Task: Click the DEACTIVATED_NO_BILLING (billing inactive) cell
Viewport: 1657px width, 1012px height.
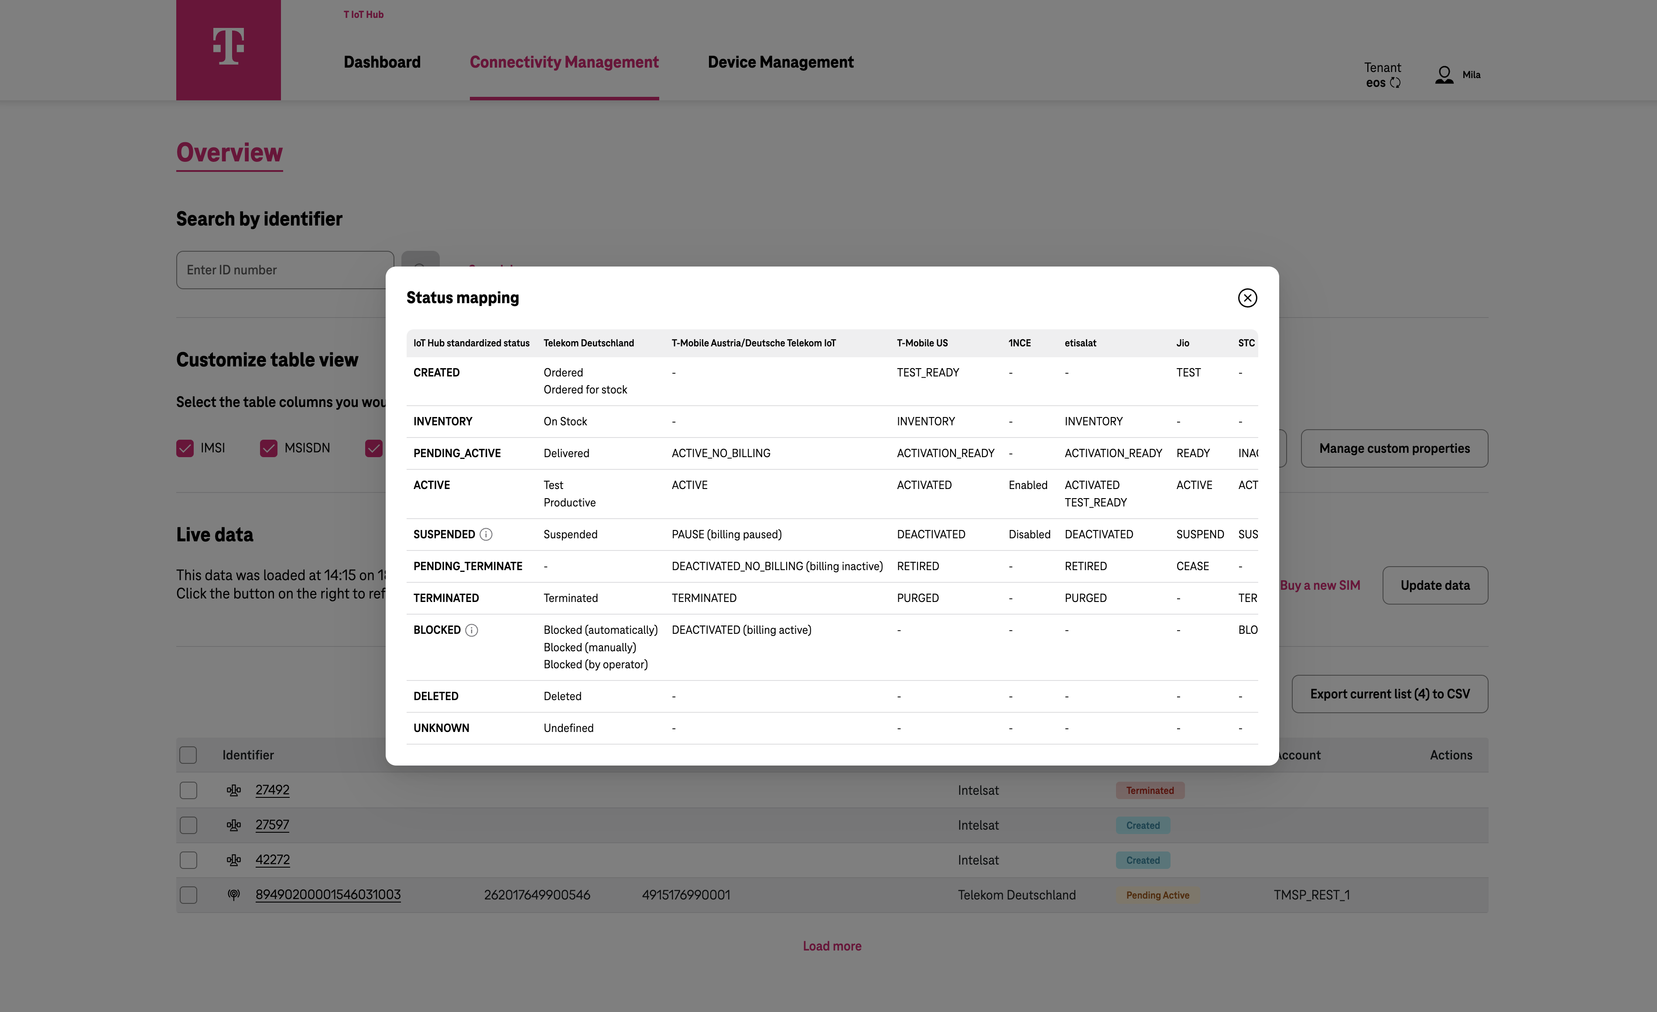Action: click(x=777, y=566)
